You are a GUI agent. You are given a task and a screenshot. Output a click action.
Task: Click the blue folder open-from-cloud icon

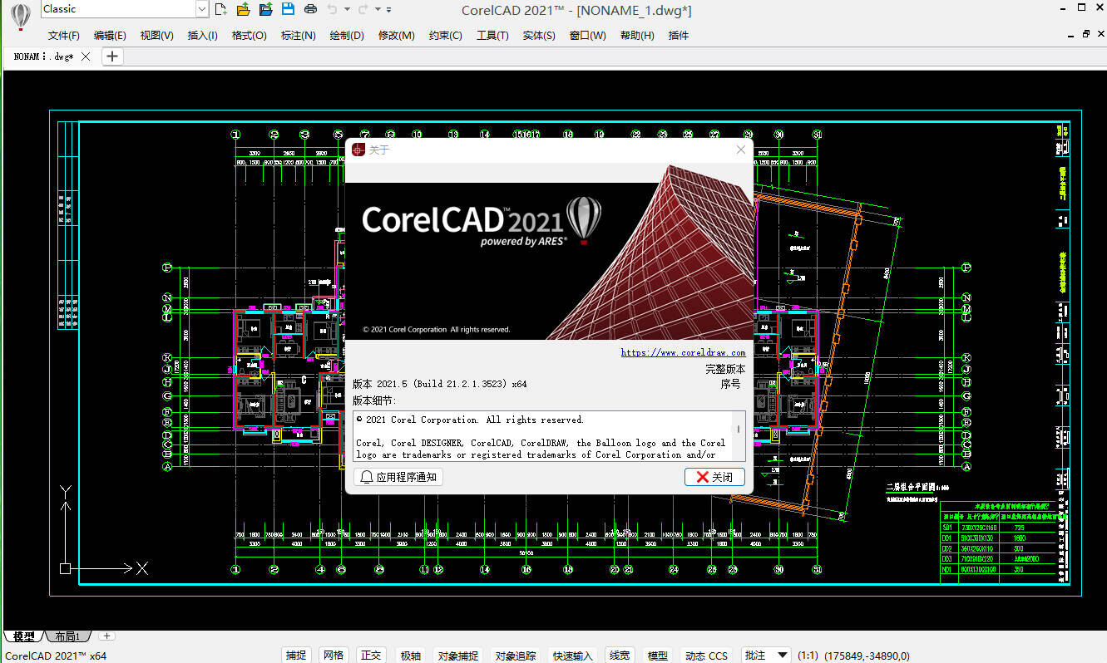pos(265,9)
